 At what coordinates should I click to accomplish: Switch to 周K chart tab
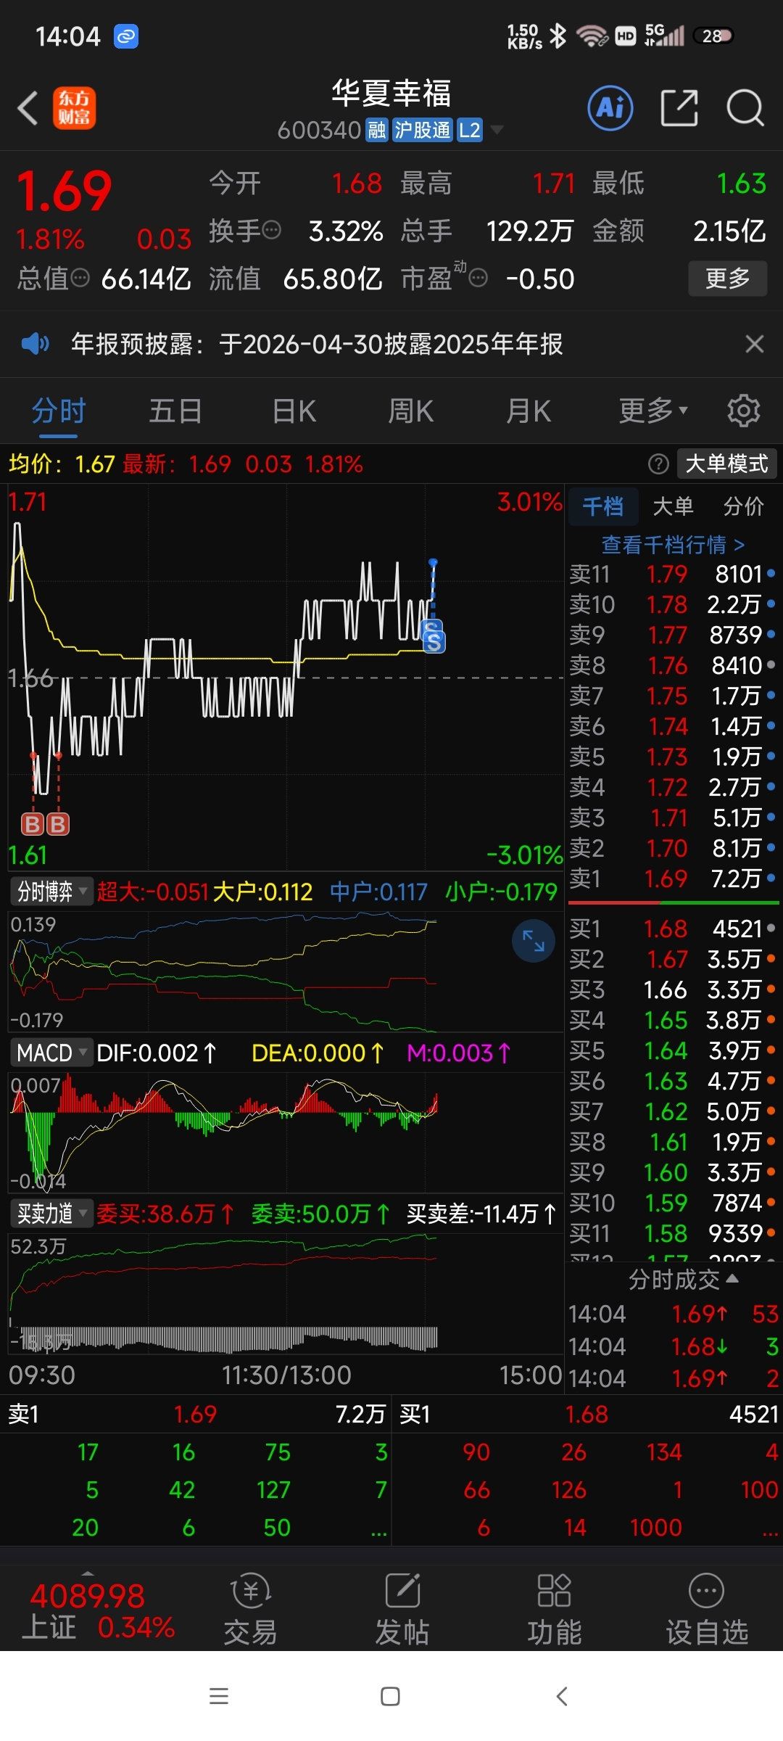click(x=410, y=411)
